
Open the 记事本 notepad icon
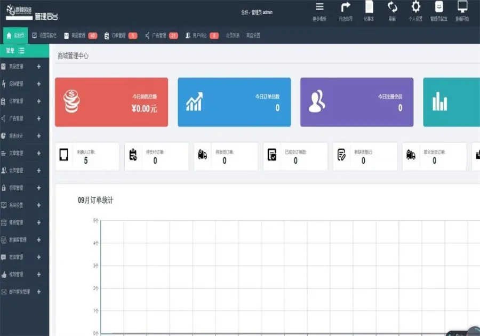pos(369,7)
